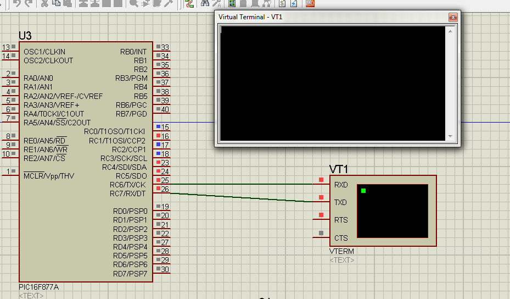Click the OSC2/CLKOUT pin label
Screen dimensions: 510x299
[x=48, y=60]
